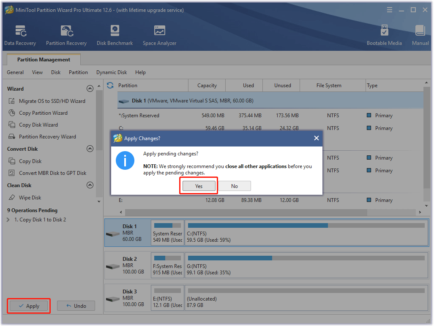Sort by the File System column header
This screenshot has width=434, height=326.
(x=333, y=86)
